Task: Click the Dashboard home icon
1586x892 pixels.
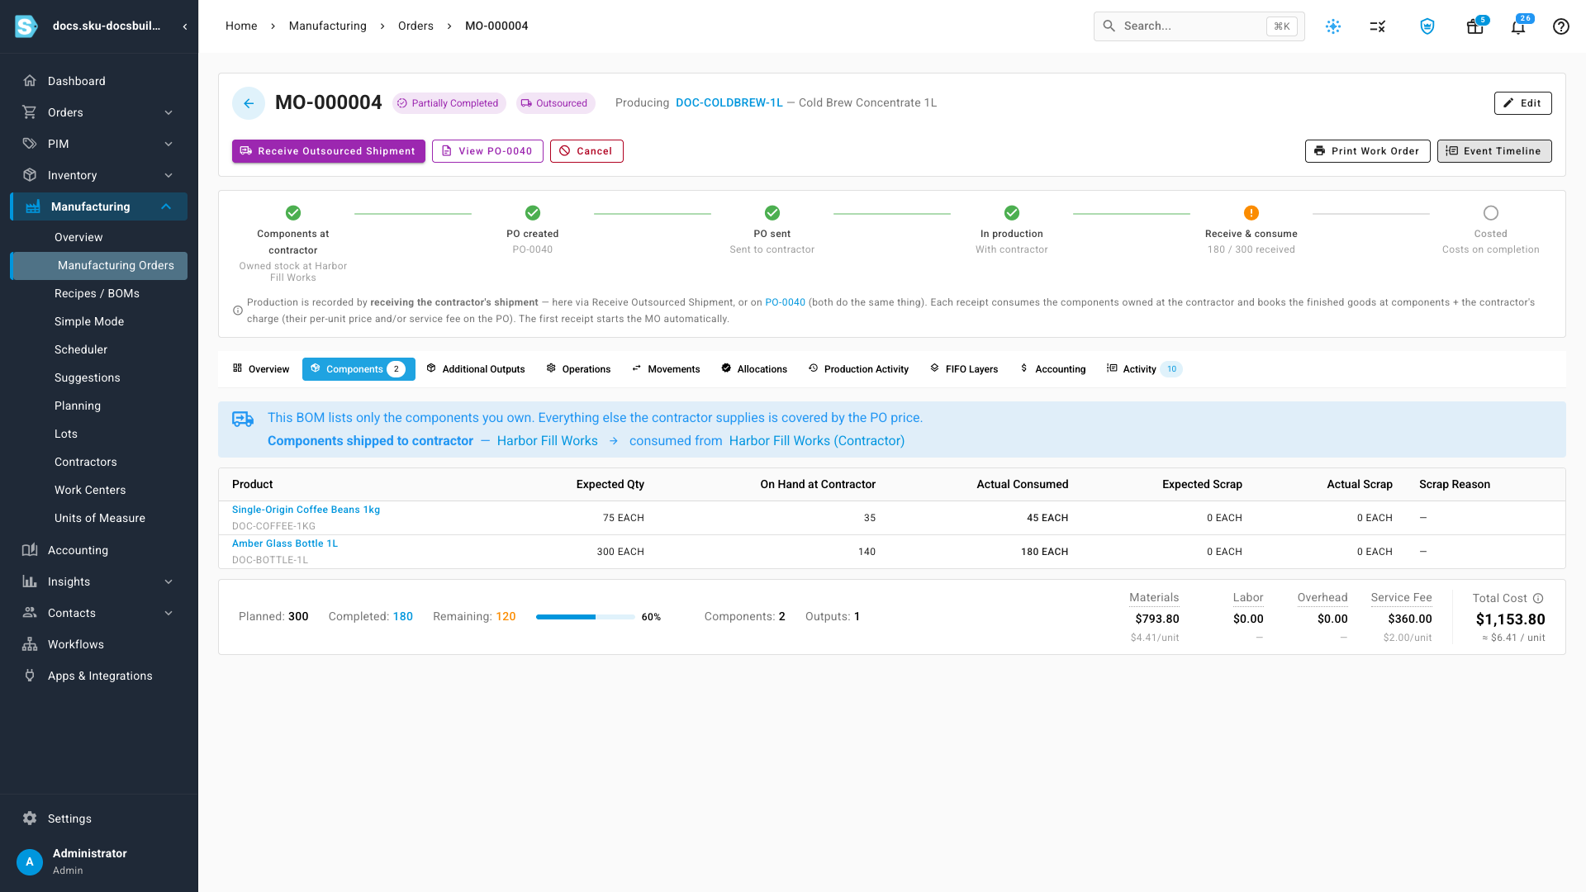Action: [30, 81]
